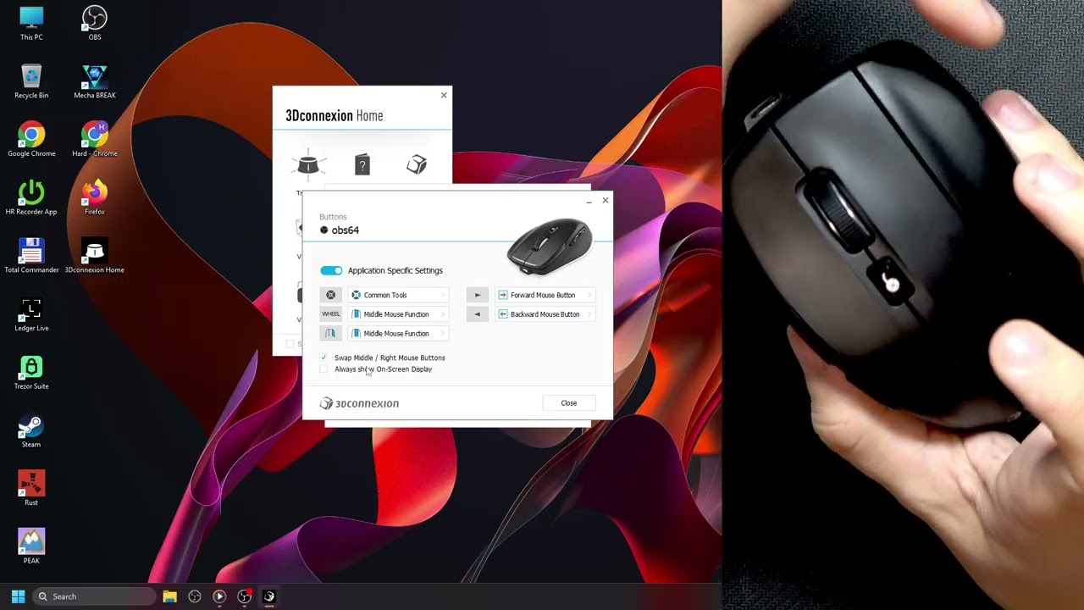Open the Trainer puck icon in 3Dconnexion Home
The height and width of the screenshot is (610, 1084).
click(308, 164)
